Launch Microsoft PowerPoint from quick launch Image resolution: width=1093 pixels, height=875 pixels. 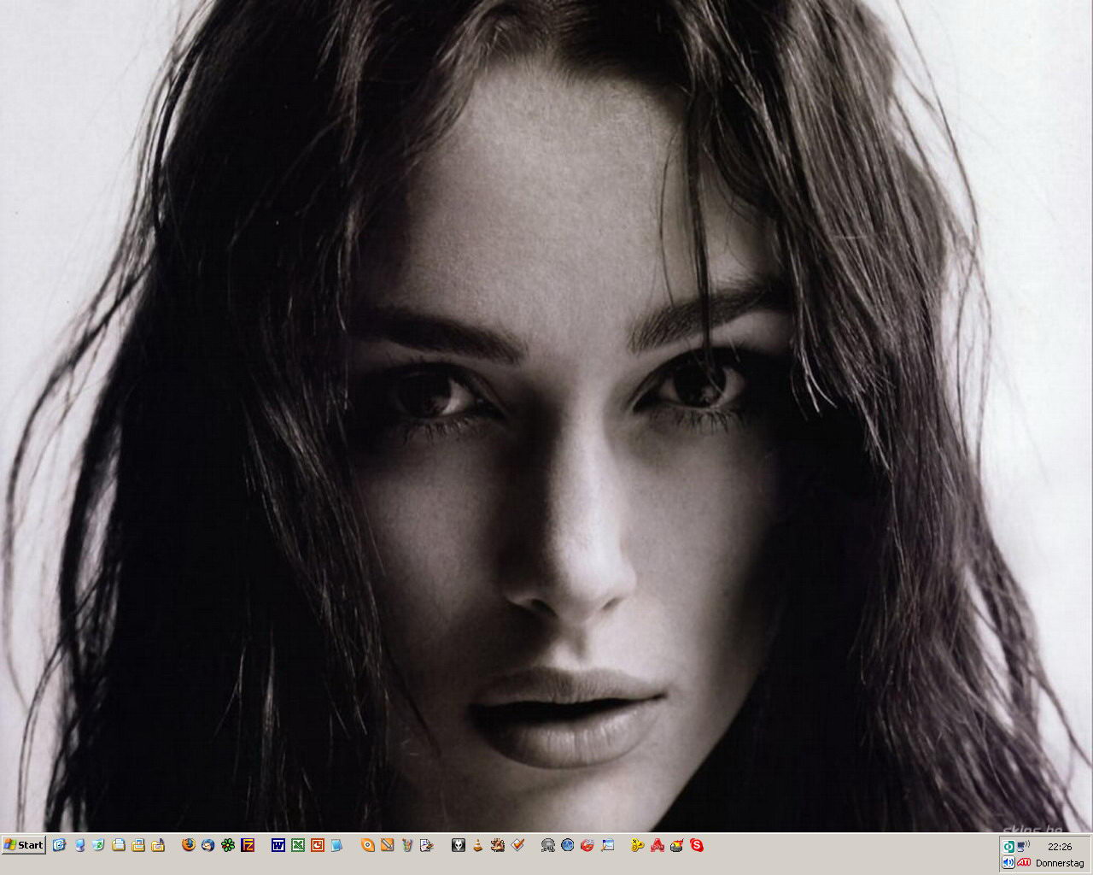317,845
